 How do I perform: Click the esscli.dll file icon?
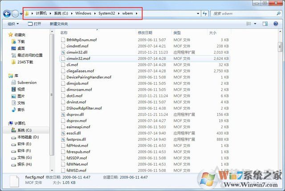click(x=63, y=133)
